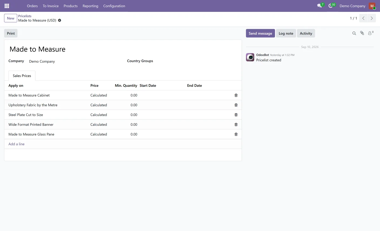Open the main apps grid menu
Image resolution: width=380 pixels, height=231 pixels.
tap(7, 6)
